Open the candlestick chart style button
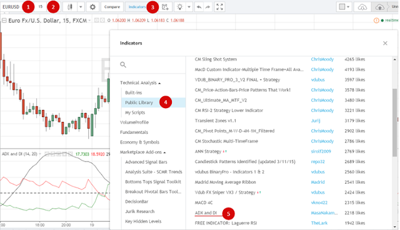This screenshot has height=230, width=400. click(70, 7)
